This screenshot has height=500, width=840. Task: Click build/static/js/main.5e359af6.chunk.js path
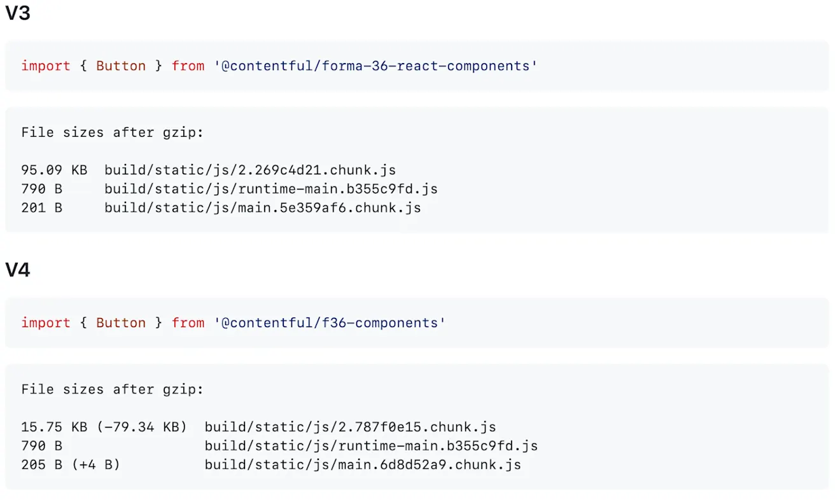(x=263, y=209)
